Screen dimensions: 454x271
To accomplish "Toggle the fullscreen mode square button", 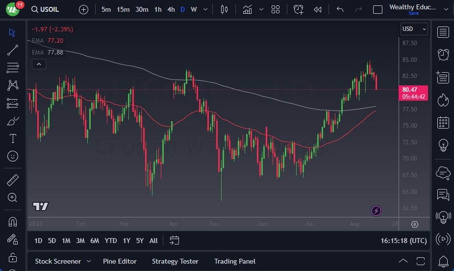I will pyautogui.click(x=378, y=9).
